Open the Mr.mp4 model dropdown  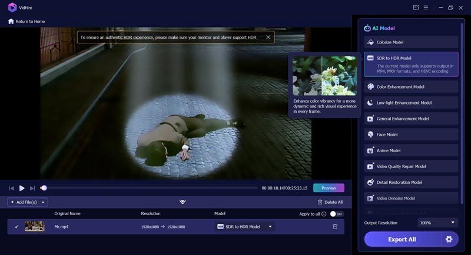[x=245, y=227]
